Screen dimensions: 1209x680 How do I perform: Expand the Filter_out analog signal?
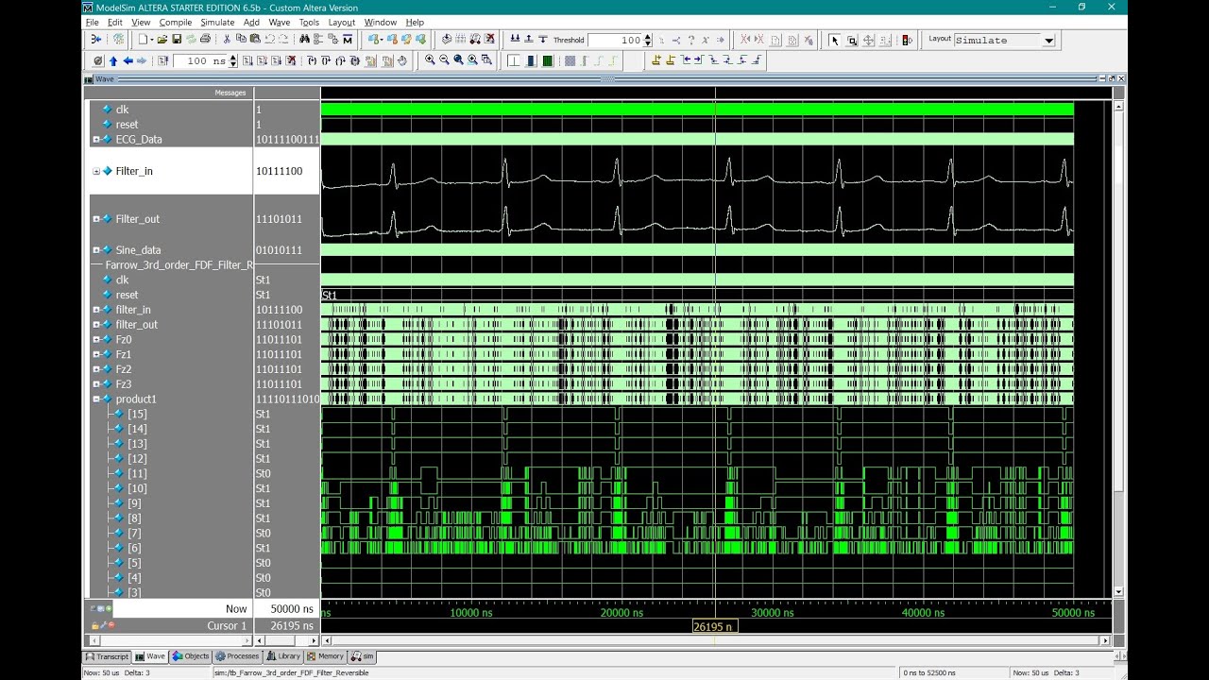pyautogui.click(x=96, y=219)
